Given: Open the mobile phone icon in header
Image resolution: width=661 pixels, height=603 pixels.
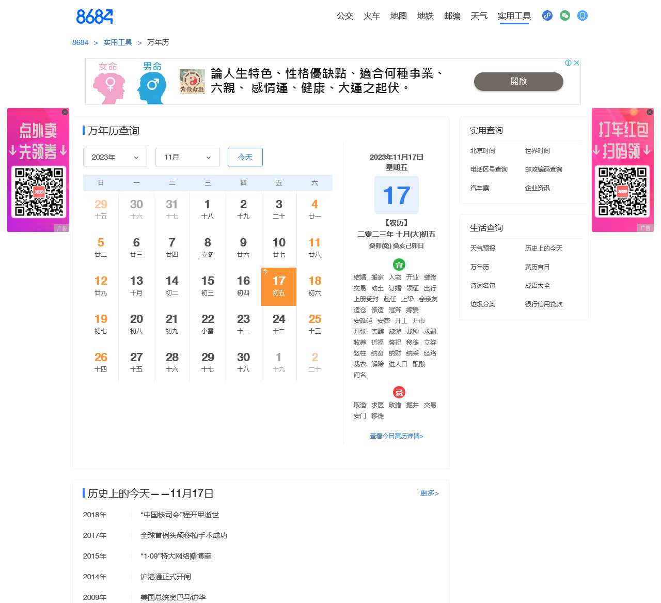Looking at the screenshot, I should [583, 16].
